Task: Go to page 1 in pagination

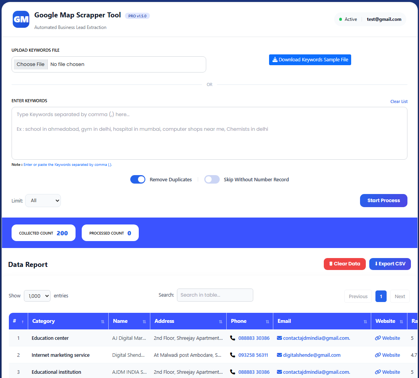Action: click(381, 296)
